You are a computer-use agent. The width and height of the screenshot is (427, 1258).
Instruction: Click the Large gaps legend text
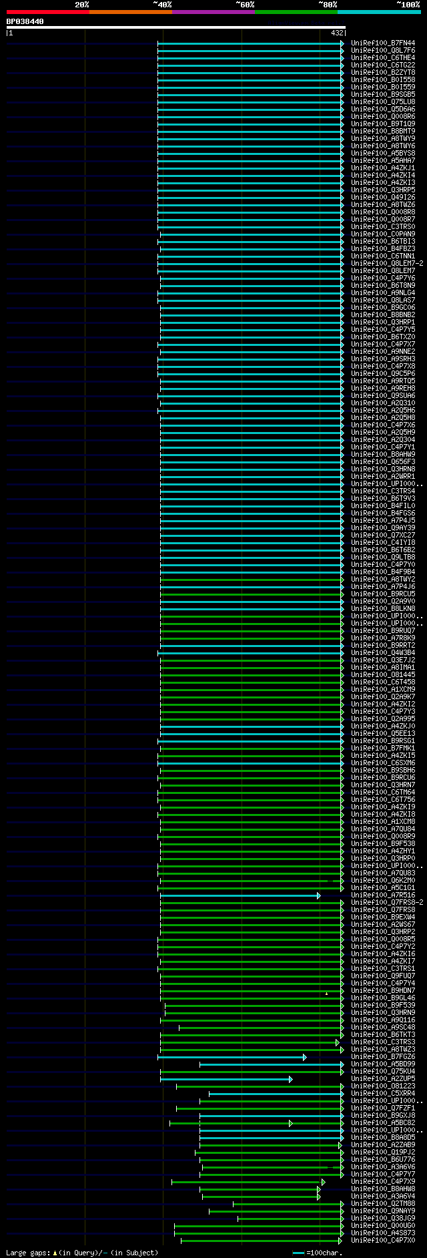pos(82,1253)
